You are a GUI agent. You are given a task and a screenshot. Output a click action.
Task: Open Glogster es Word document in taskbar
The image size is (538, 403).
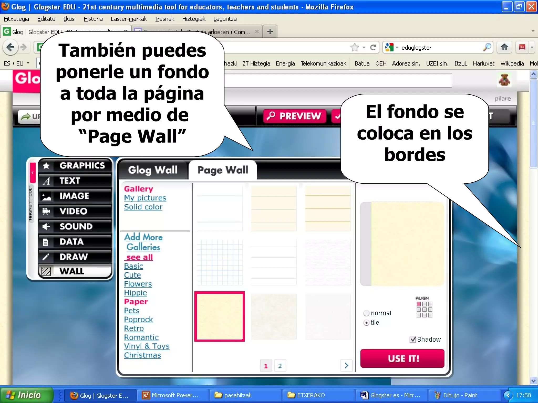(x=391, y=395)
